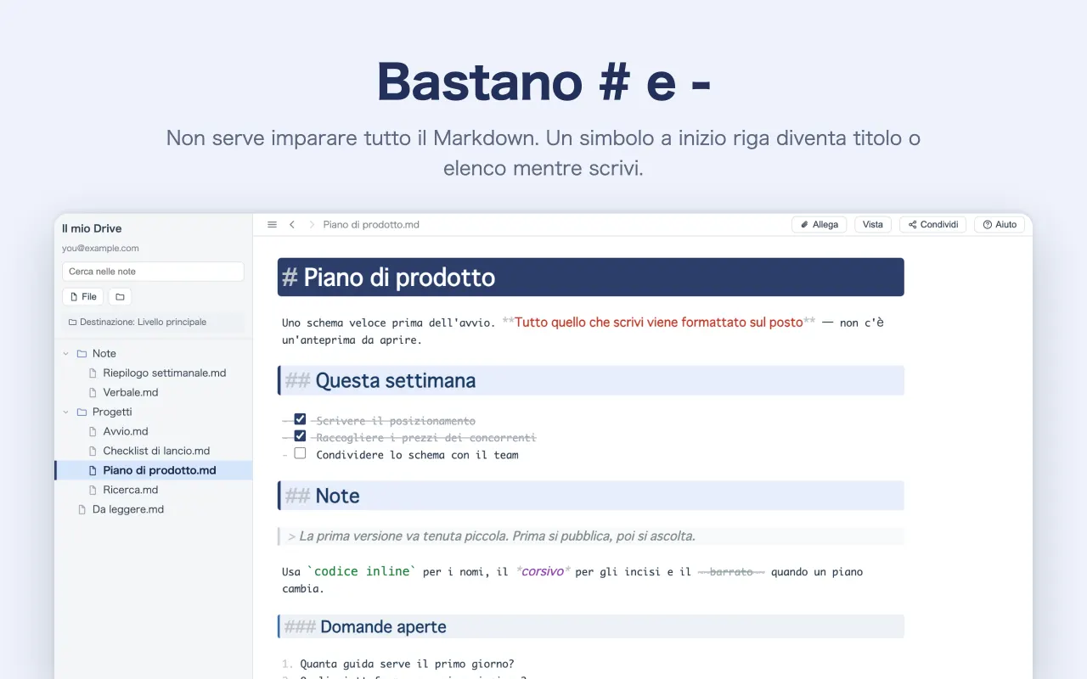Click the ## Note heading in the editor

click(x=591, y=496)
